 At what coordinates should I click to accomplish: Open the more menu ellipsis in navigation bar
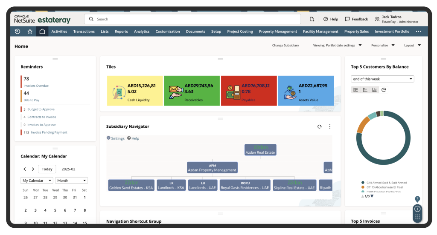tap(419, 32)
